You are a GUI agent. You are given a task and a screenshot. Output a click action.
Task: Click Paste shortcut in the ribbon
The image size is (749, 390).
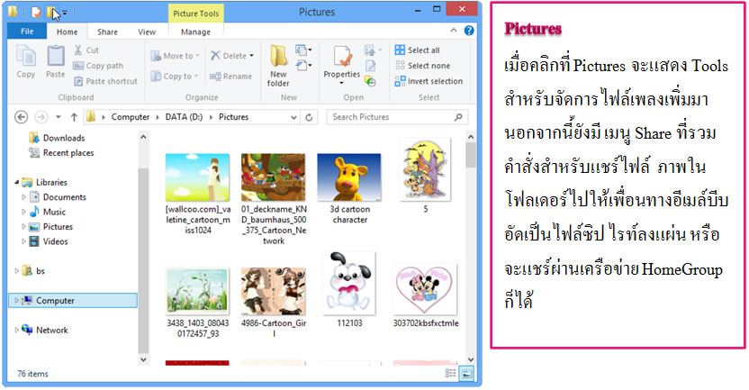(x=105, y=81)
